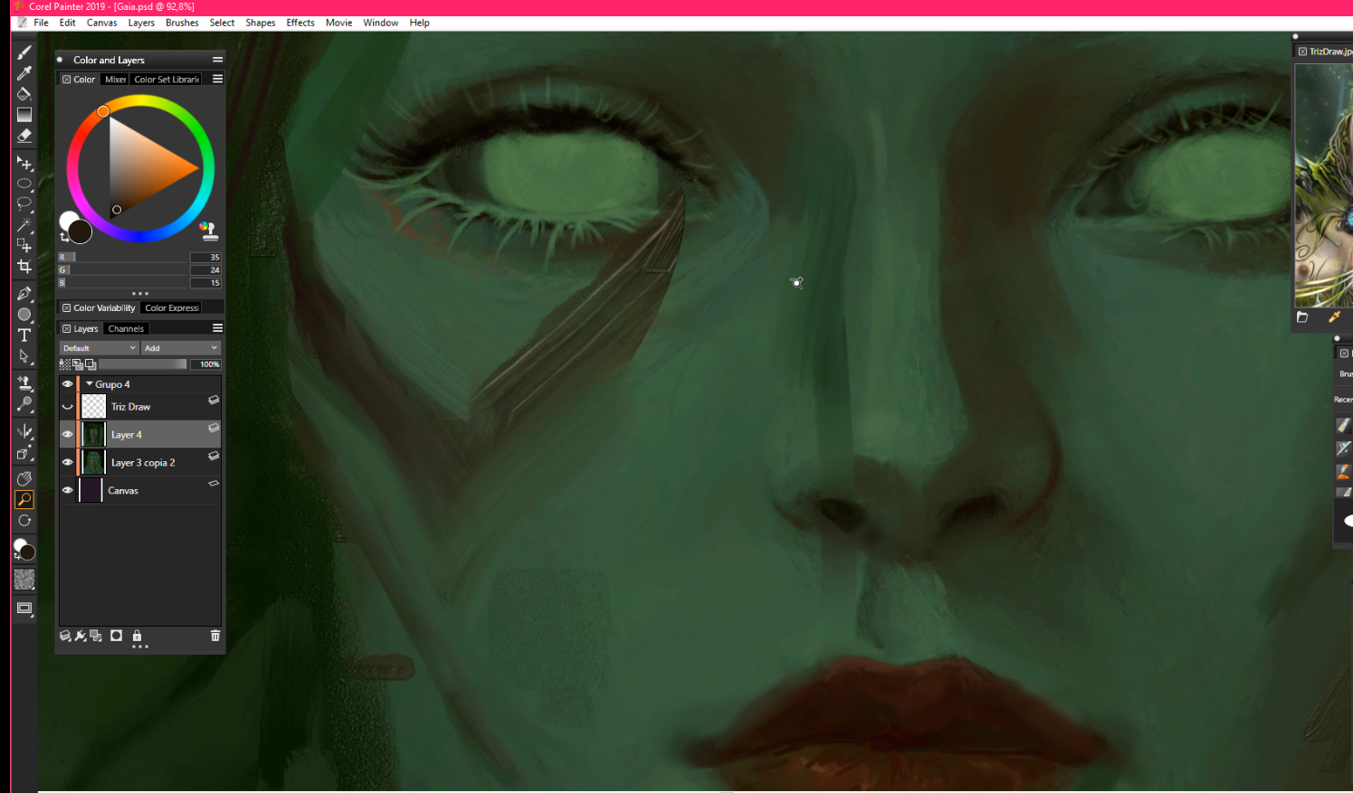1353x793 pixels.
Task: Select the Rotate Page tool
Action: [x=24, y=521]
